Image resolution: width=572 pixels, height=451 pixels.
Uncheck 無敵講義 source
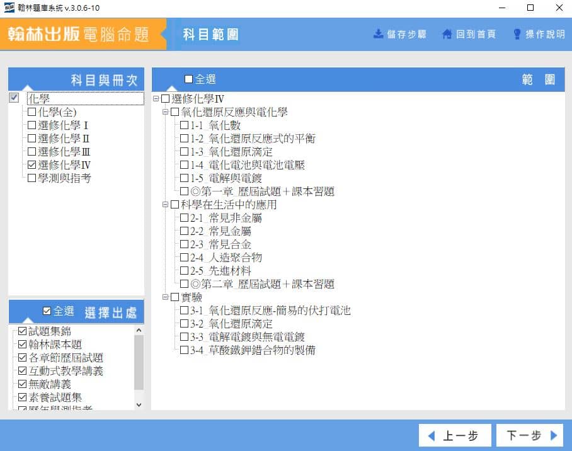(22, 384)
